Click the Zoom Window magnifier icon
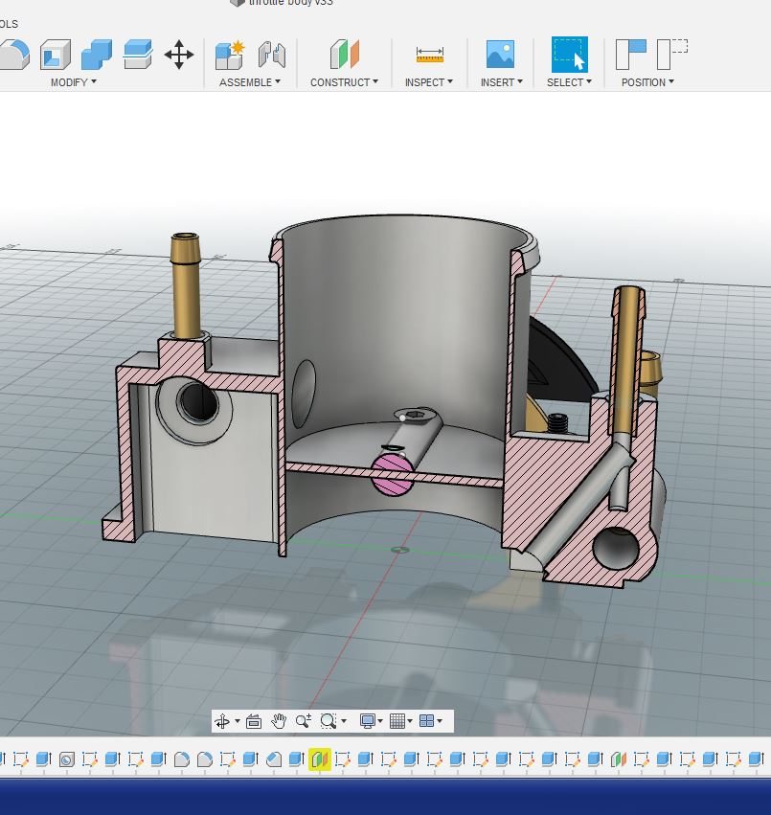The height and width of the screenshot is (815, 771). coord(329,721)
